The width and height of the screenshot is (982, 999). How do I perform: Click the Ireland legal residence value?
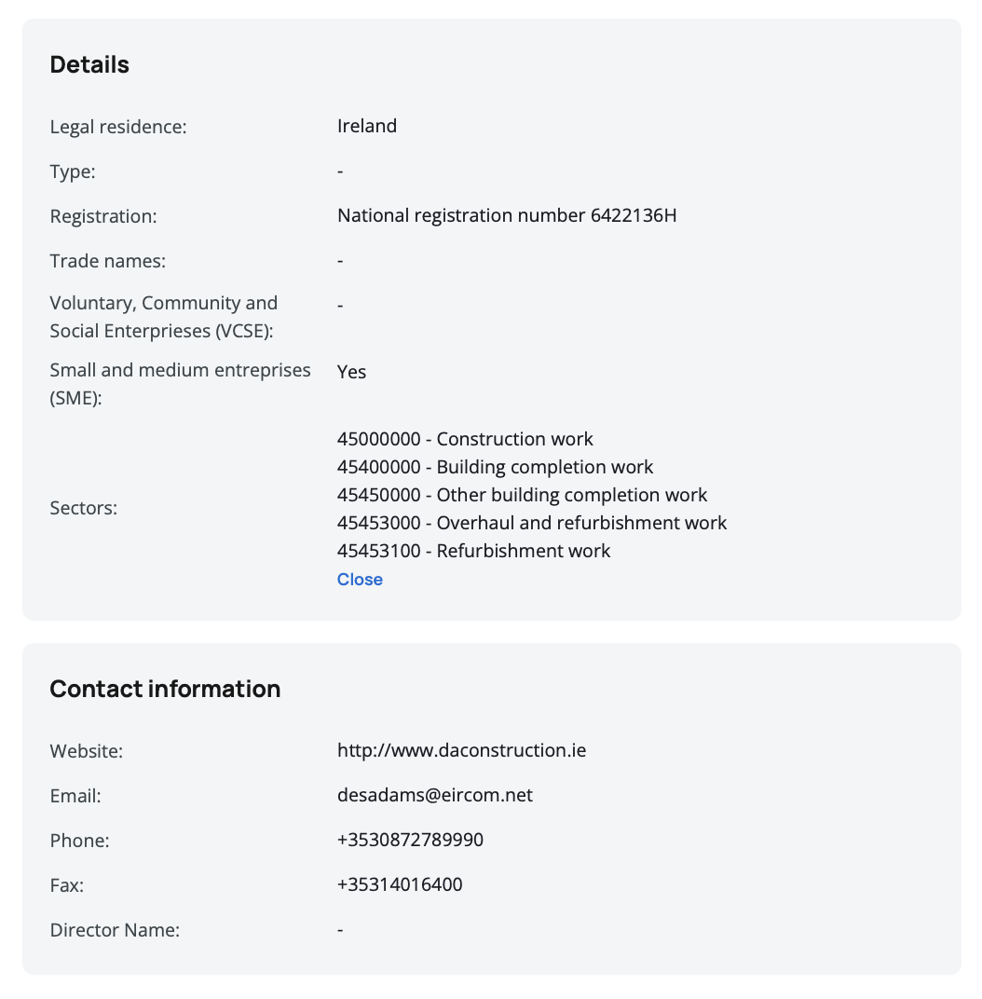tap(366, 126)
